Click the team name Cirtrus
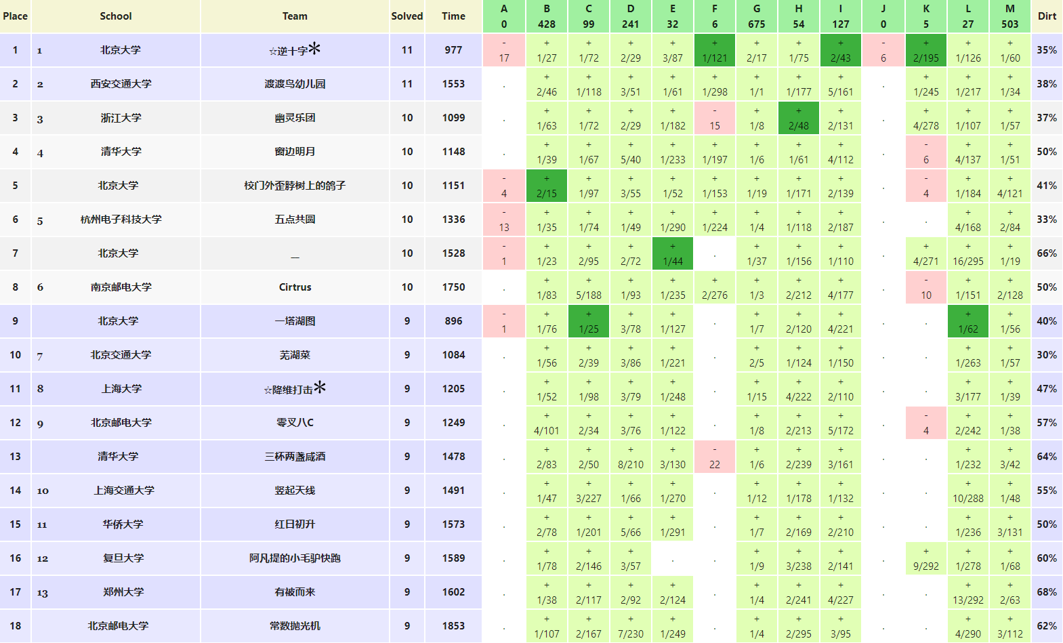Image resolution: width=1063 pixels, height=643 pixels. [295, 287]
